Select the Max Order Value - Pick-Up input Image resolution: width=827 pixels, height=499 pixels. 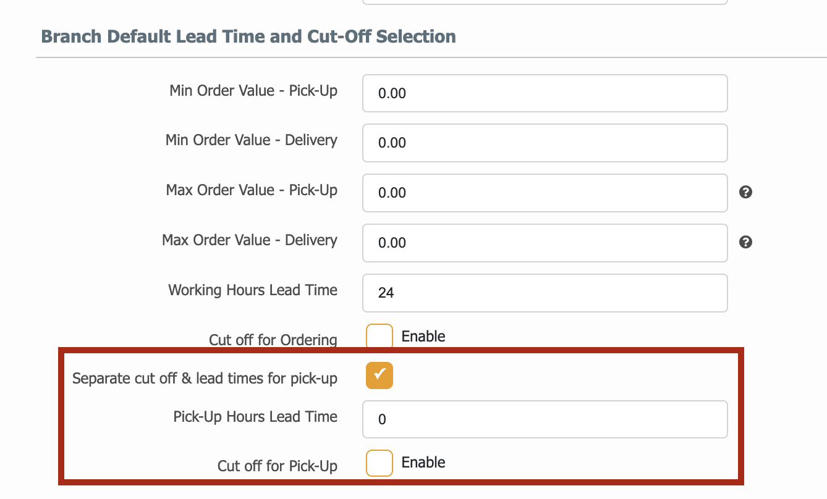pyautogui.click(x=545, y=193)
